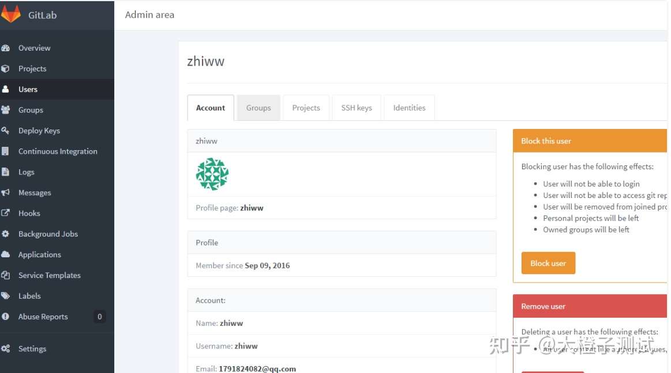
Task: Click the Hooks external-link icon
Action: pos(6,213)
